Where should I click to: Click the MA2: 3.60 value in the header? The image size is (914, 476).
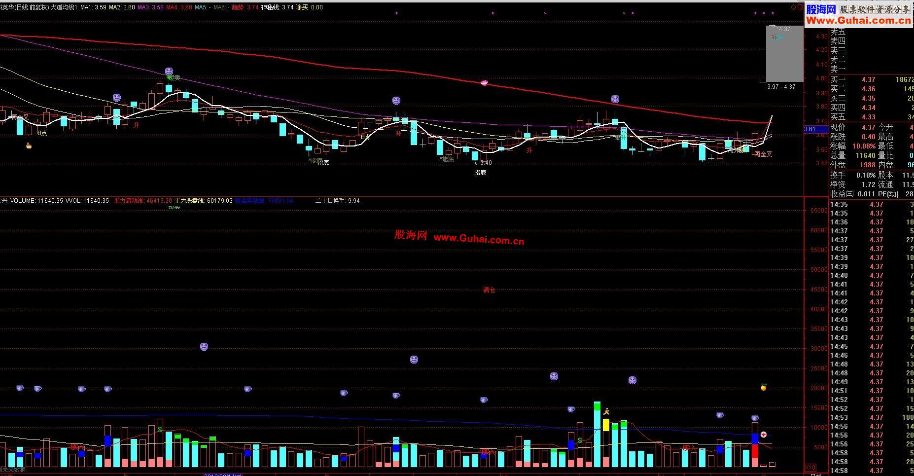click(x=122, y=7)
